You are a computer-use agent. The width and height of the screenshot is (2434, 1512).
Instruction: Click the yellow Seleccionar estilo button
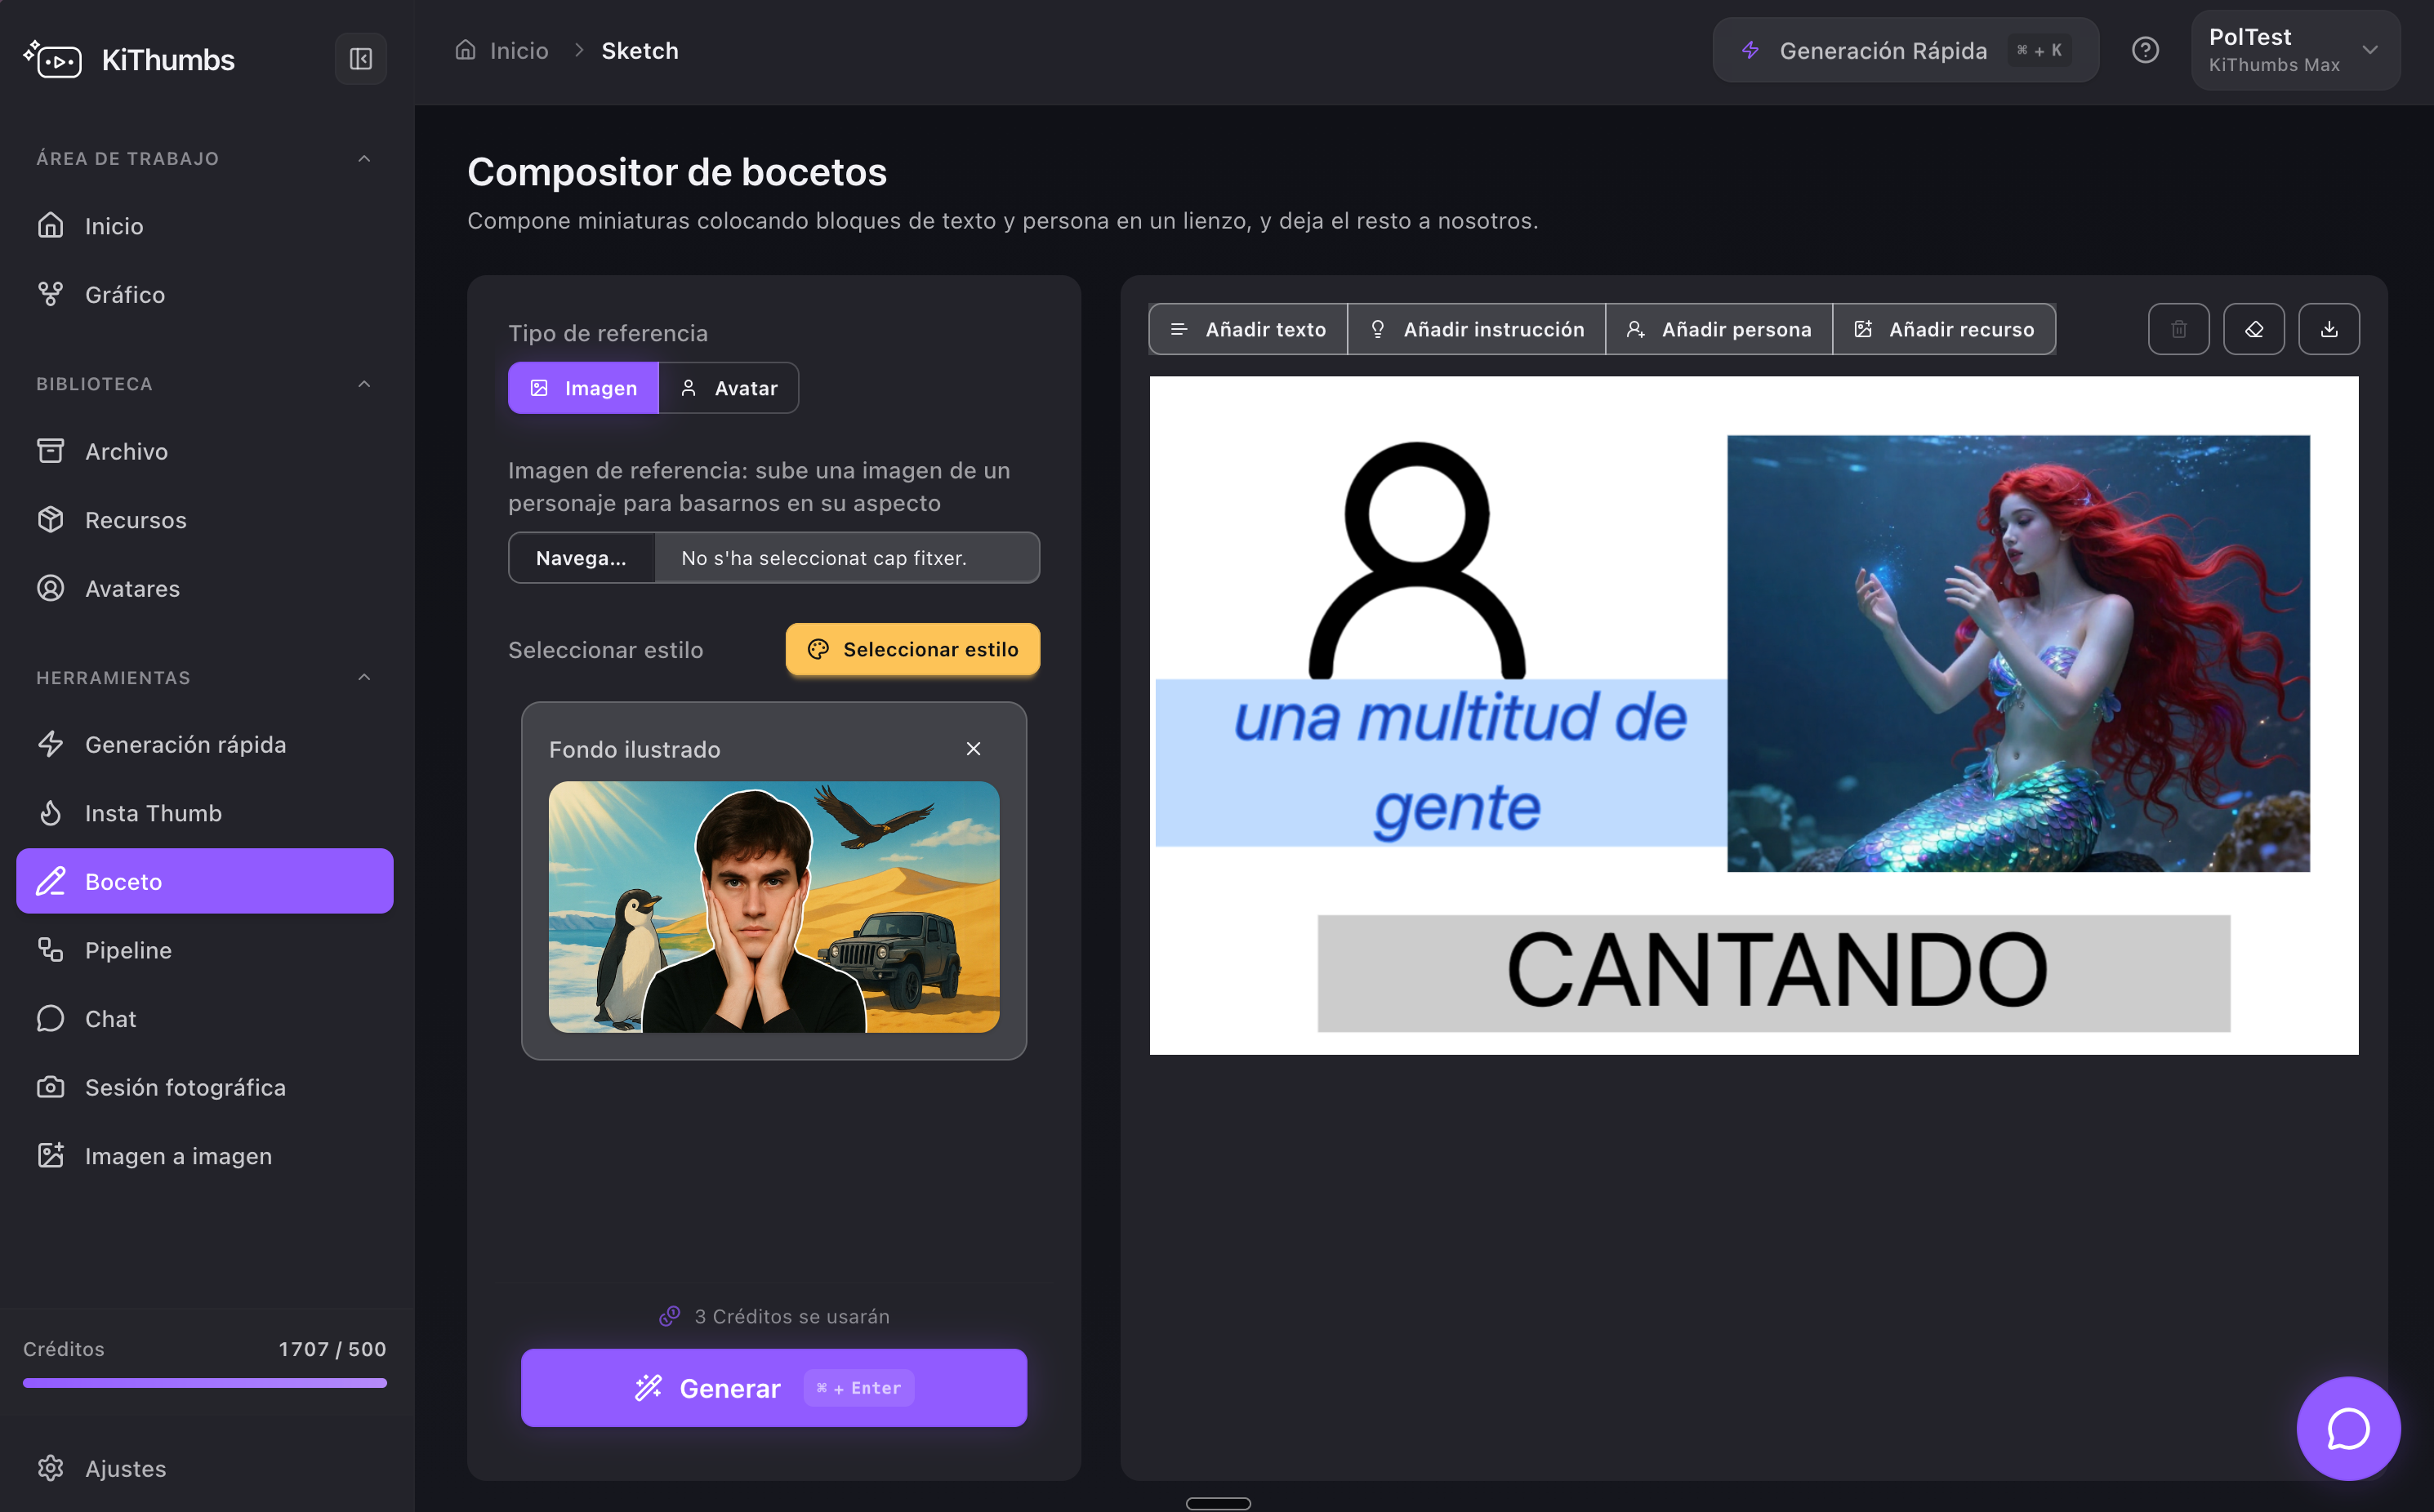coord(912,649)
